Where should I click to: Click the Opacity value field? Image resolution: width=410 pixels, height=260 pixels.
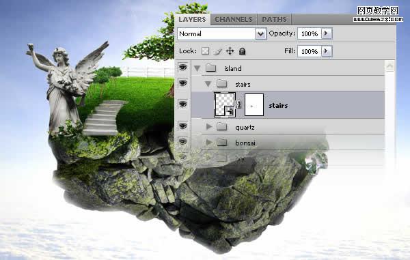(310, 33)
